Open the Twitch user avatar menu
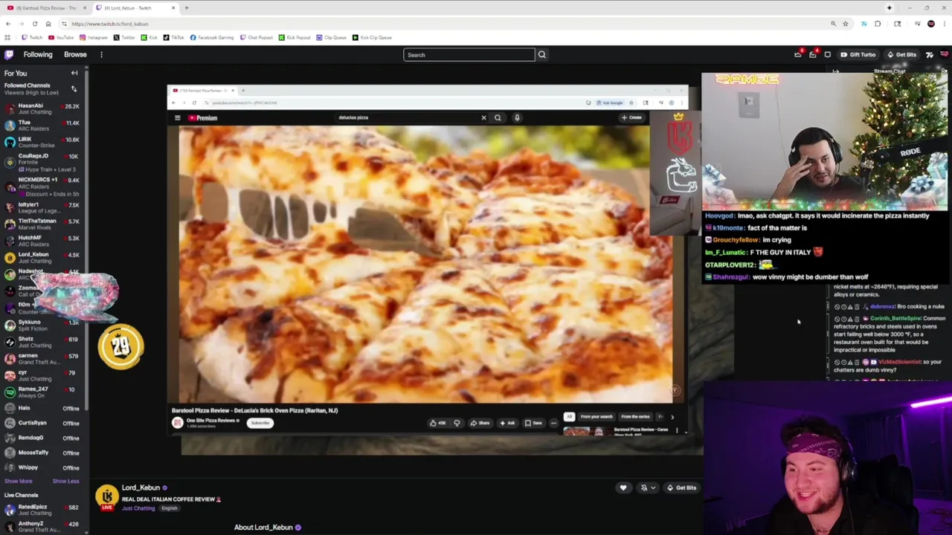This screenshot has width=952, height=535. (945, 54)
